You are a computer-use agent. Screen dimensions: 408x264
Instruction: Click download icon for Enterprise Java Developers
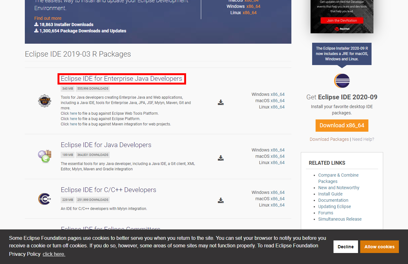click(221, 102)
